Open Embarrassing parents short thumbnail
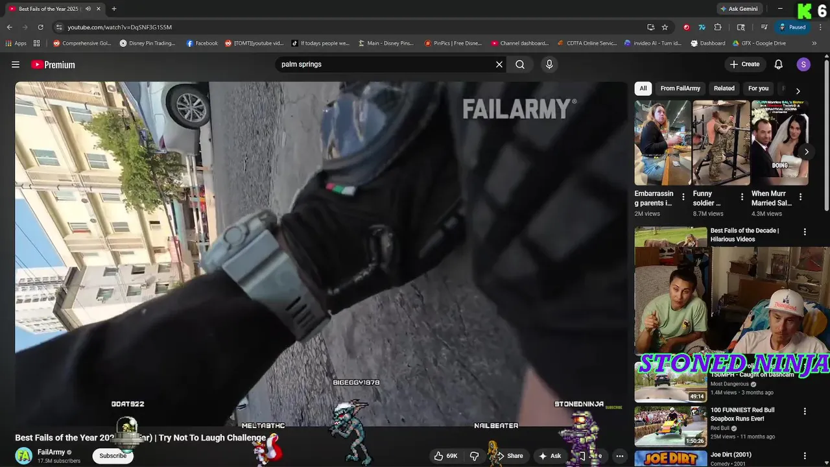Image resolution: width=830 pixels, height=467 pixels. pyautogui.click(x=663, y=143)
